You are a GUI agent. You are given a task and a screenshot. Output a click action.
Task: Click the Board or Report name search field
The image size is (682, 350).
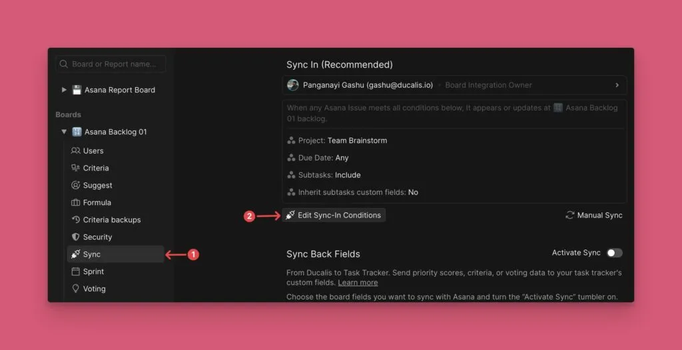tap(115, 65)
